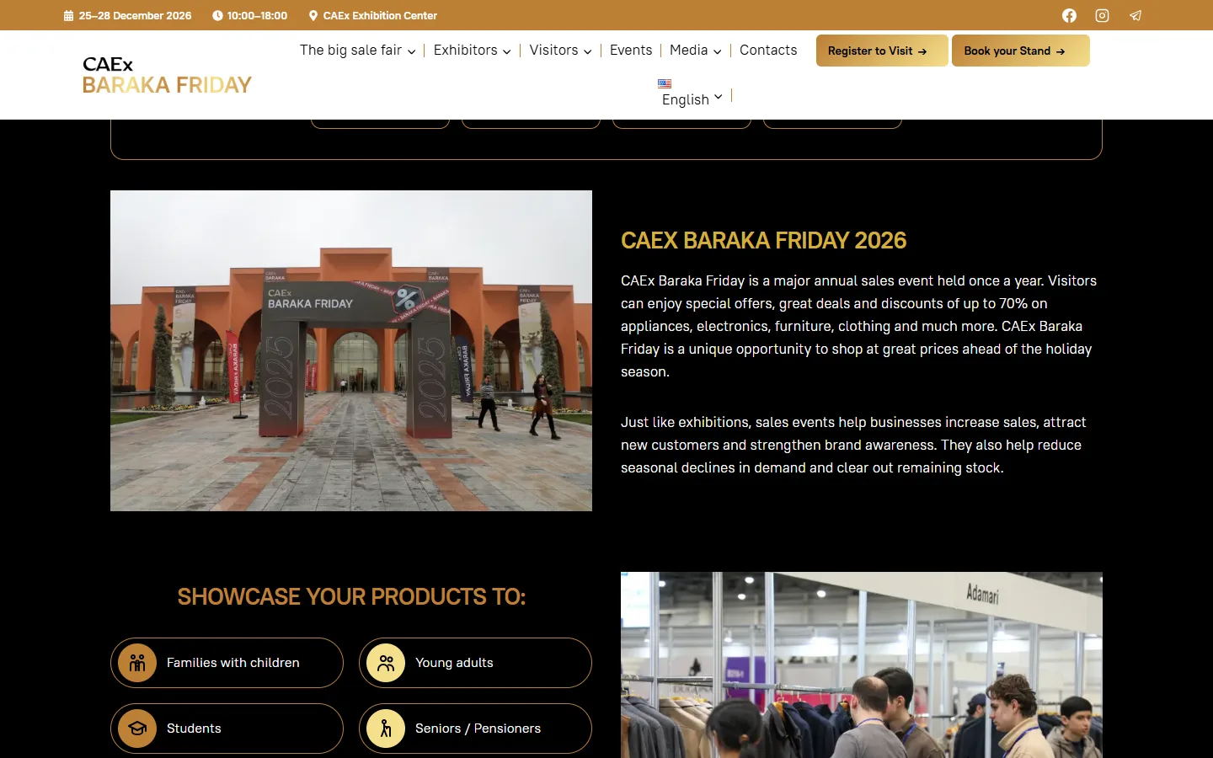Expand The big sale fair menu
Viewport: 1213px width, 758px height.
(x=358, y=51)
